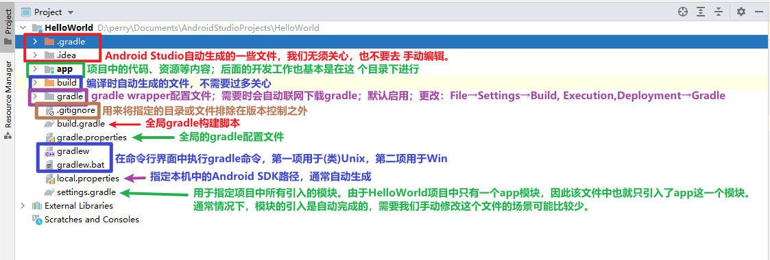Click the gradle.properties file icon
Screen dimensions: 770x260
(x=49, y=138)
